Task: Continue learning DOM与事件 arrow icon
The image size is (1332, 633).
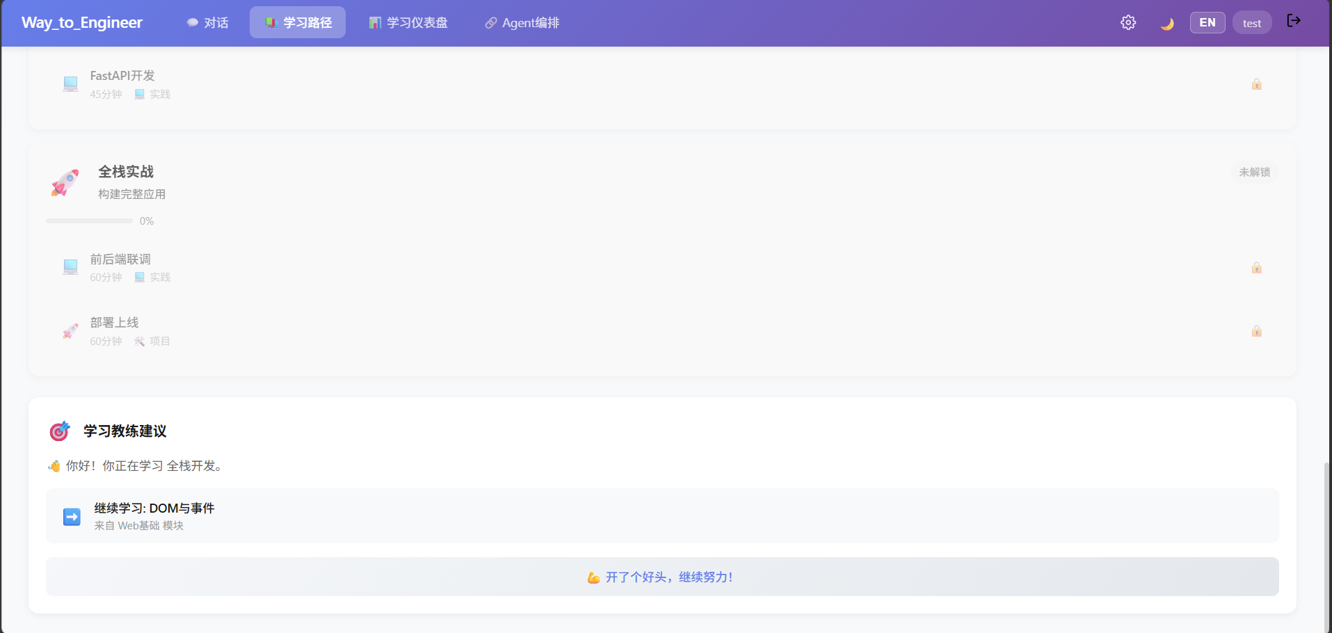Action: coord(72,517)
